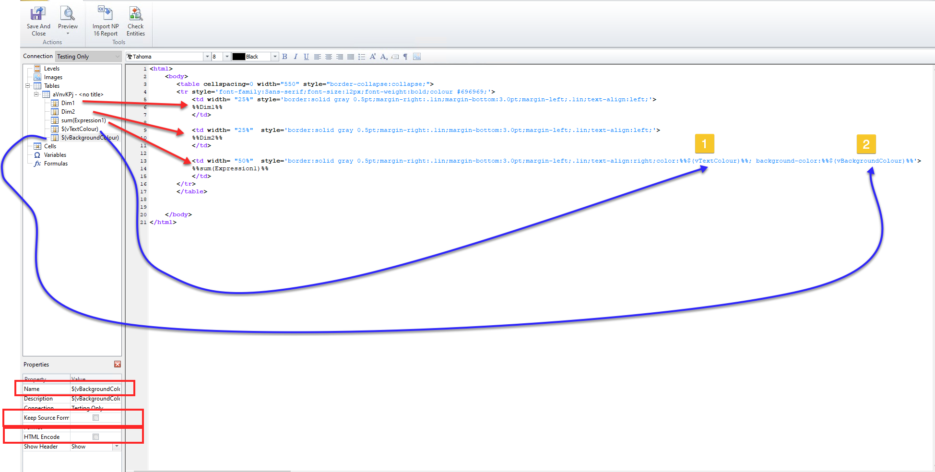Expand the Show Header value dropdown
935x472 pixels.
(x=116, y=447)
